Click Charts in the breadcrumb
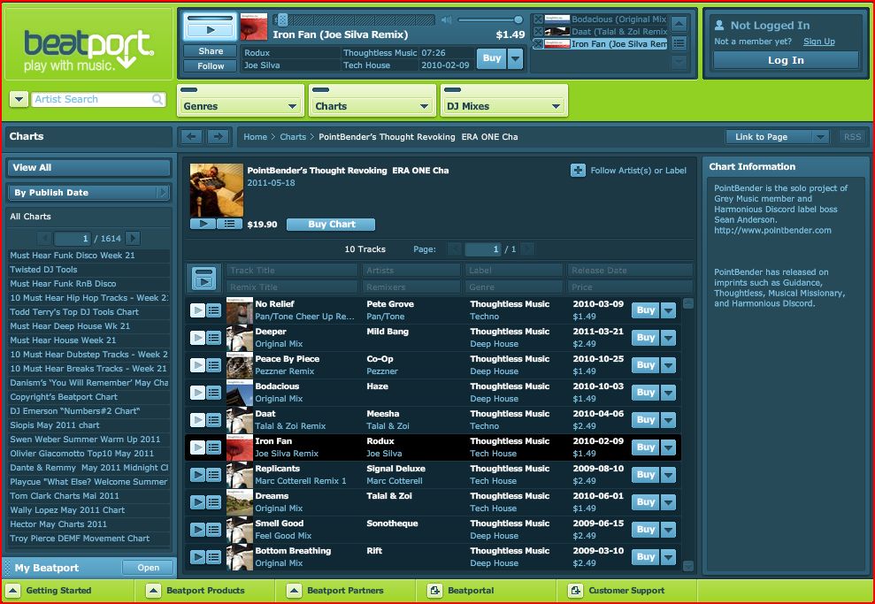The height and width of the screenshot is (604, 875). 293,137
